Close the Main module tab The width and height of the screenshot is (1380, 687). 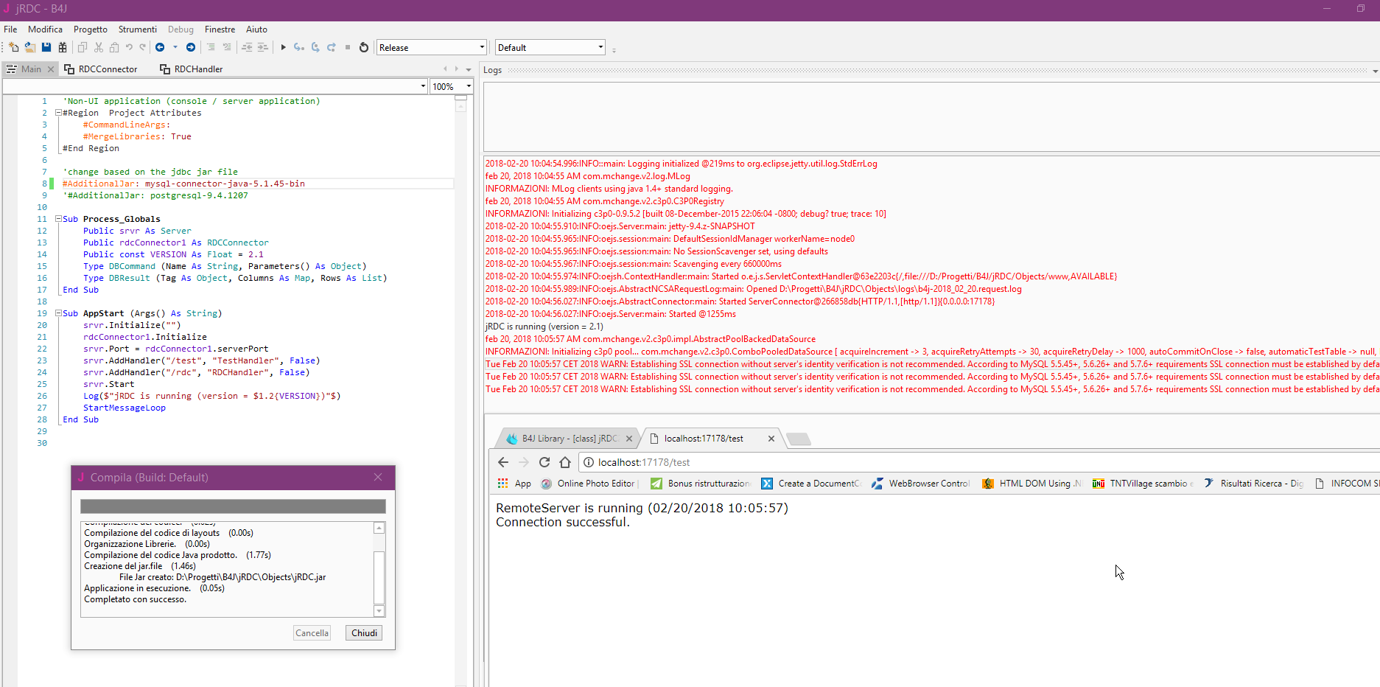click(x=51, y=69)
